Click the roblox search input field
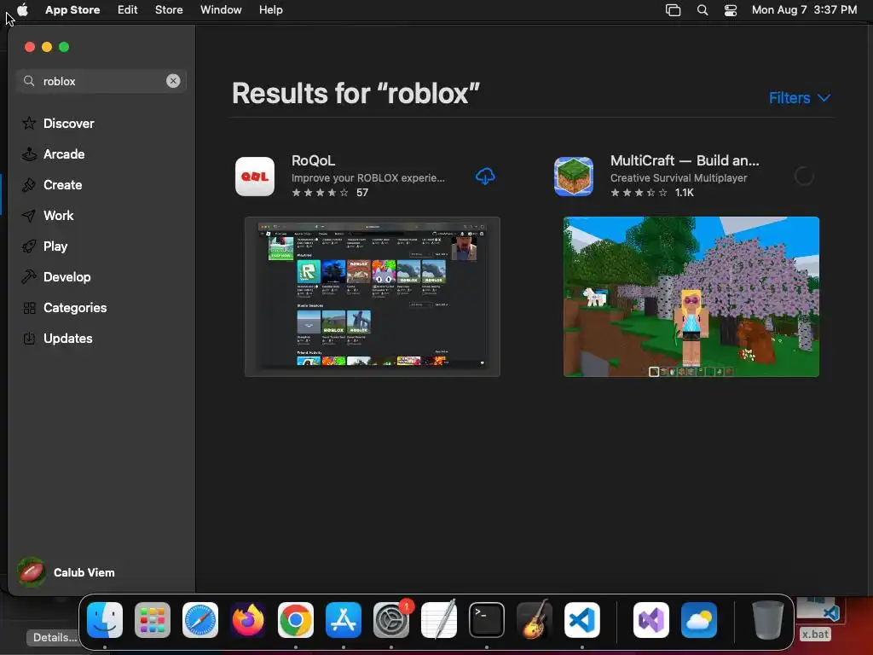 coord(101,81)
